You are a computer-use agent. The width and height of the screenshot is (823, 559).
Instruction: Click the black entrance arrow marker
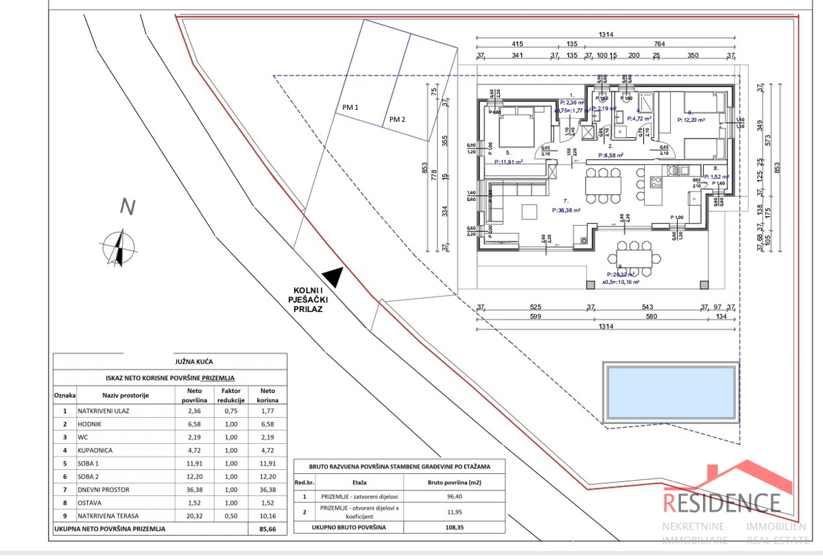333,277
